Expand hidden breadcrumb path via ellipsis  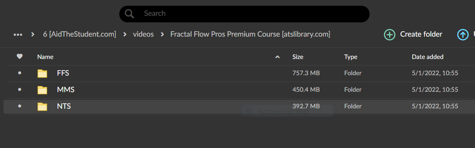click(x=18, y=35)
